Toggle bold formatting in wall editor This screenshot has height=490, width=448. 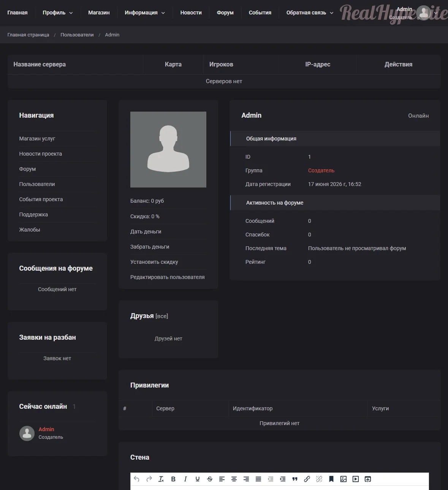pos(173,479)
